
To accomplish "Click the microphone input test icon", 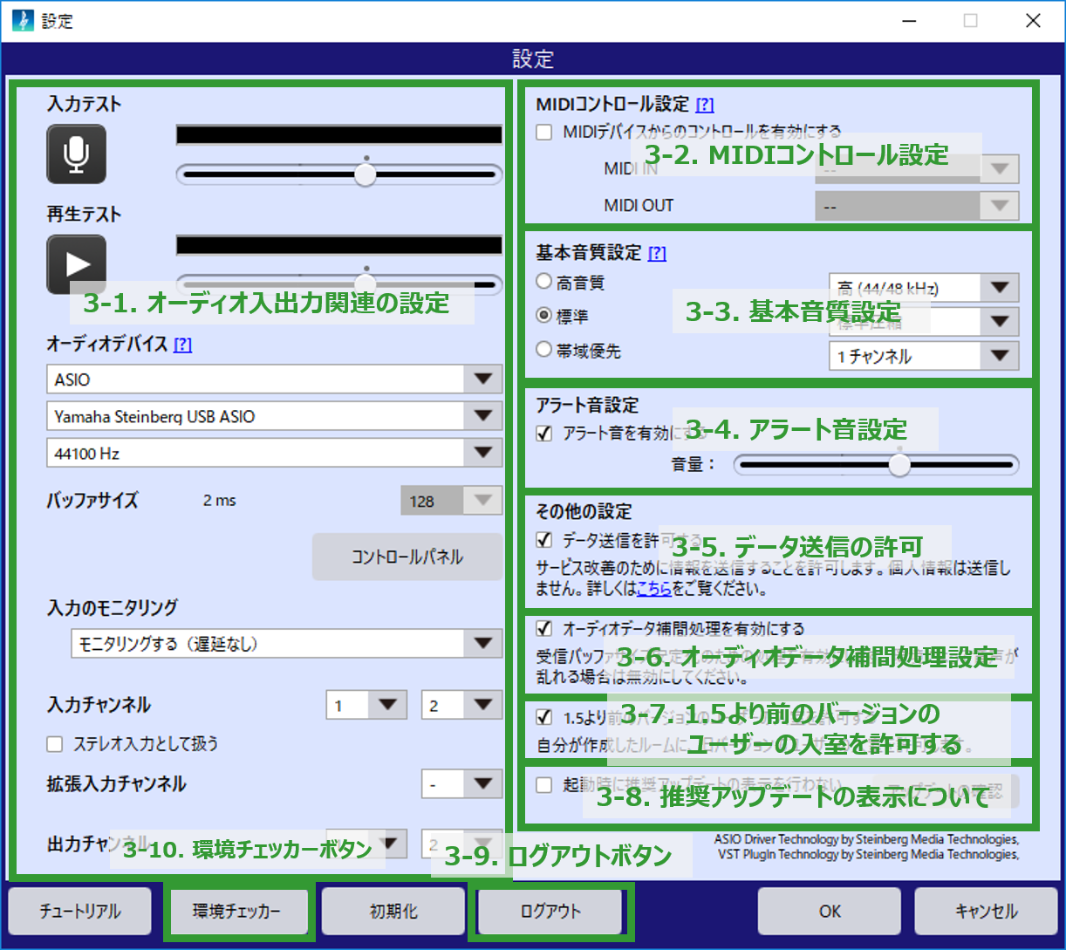I will (77, 154).
